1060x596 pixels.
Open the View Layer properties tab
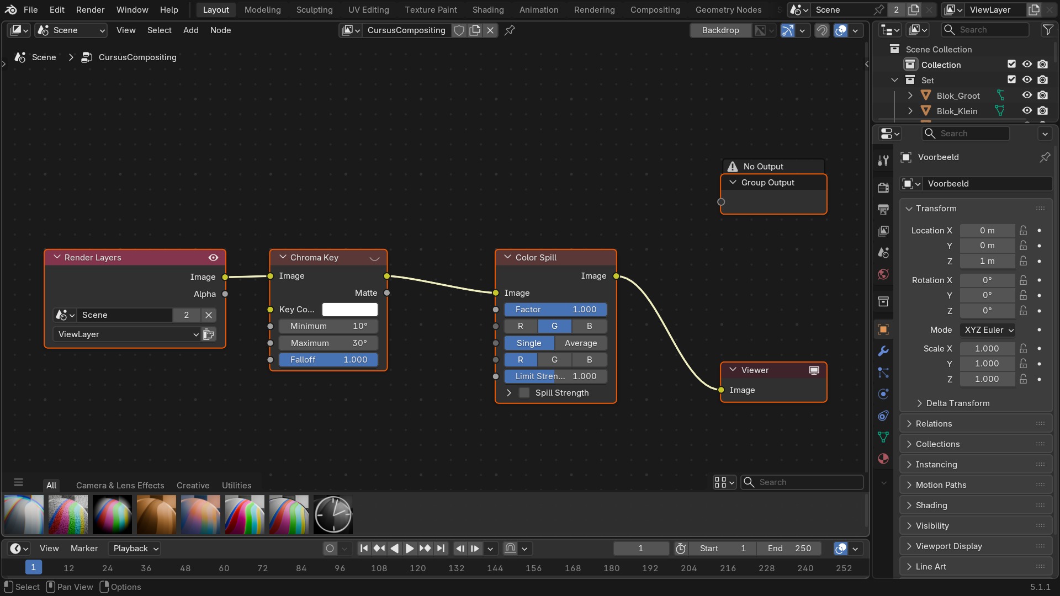(883, 231)
